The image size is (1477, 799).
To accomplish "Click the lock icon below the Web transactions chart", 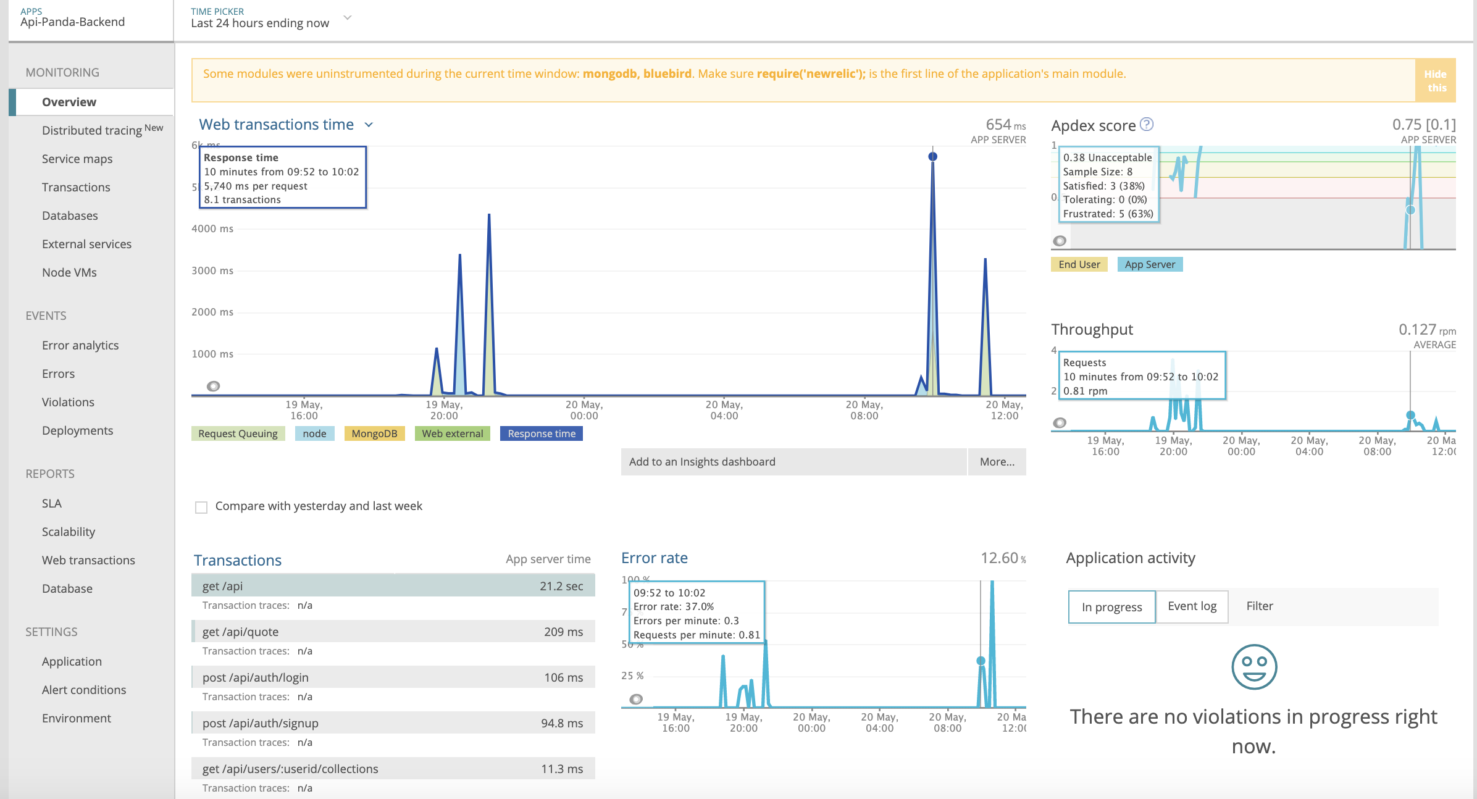I will pos(214,387).
